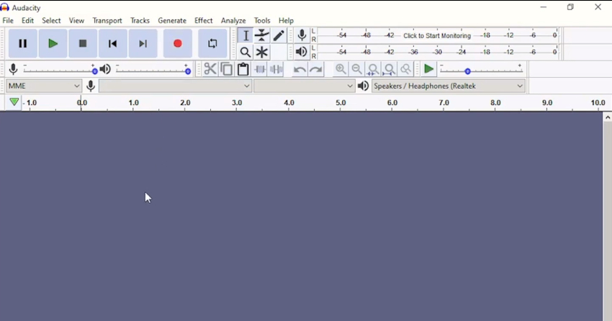Click the speaker icon in device toolbar
The width and height of the screenshot is (612, 321).
click(363, 86)
